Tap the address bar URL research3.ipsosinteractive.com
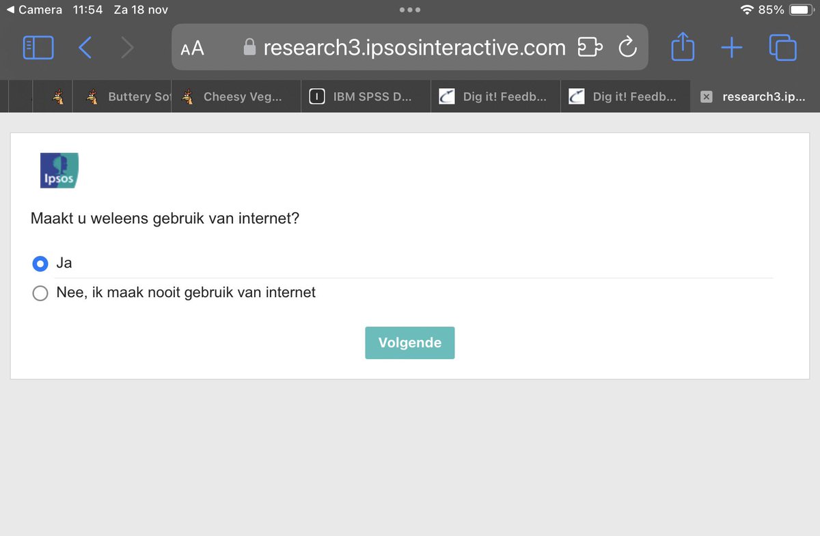This screenshot has height=536, width=820. pos(414,48)
